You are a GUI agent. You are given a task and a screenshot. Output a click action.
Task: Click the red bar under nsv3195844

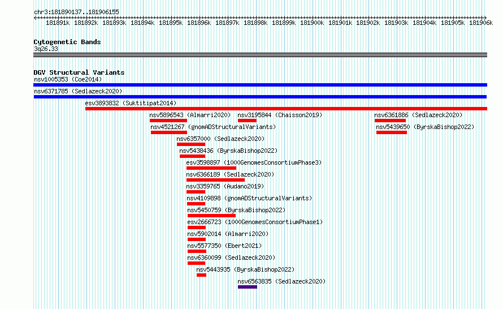(x=247, y=121)
